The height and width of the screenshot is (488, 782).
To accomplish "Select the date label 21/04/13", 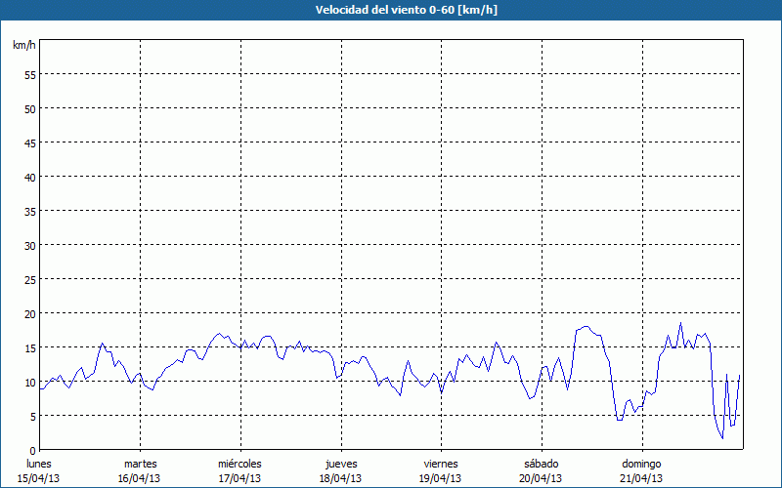I will click(x=641, y=478).
